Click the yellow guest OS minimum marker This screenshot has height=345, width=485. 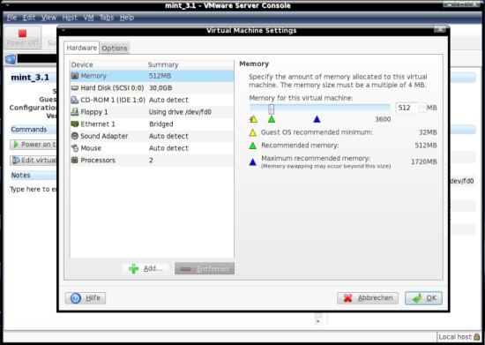point(253,119)
